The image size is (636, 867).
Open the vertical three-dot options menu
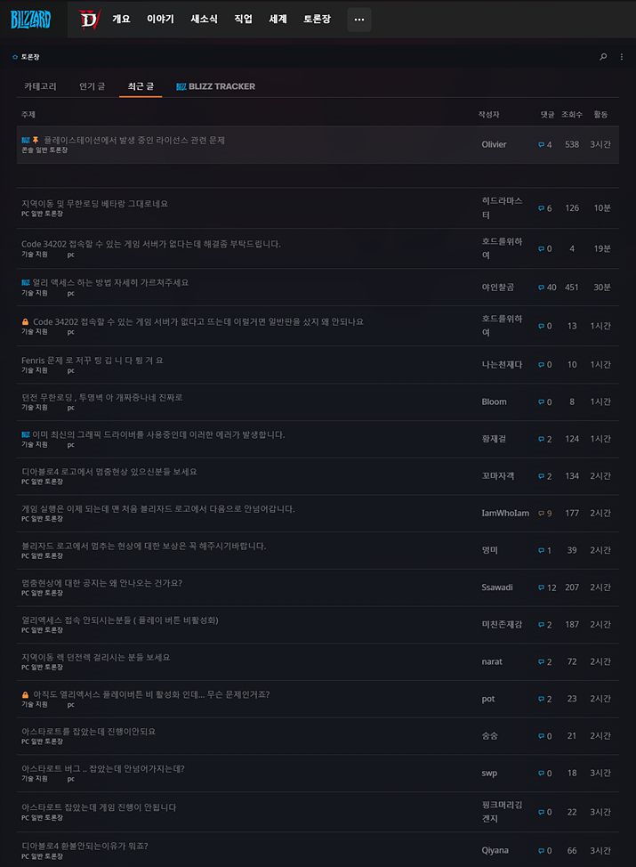(622, 57)
